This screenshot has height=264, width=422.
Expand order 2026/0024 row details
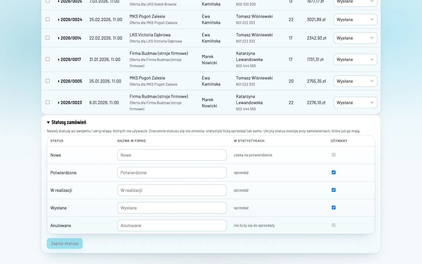pyautogui.click(x=70, y=20)
